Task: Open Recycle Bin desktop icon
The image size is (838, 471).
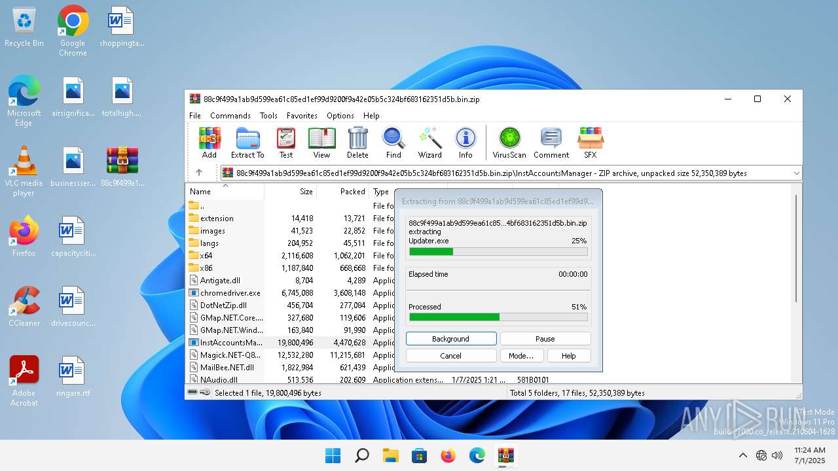Action: coord(24,27)
